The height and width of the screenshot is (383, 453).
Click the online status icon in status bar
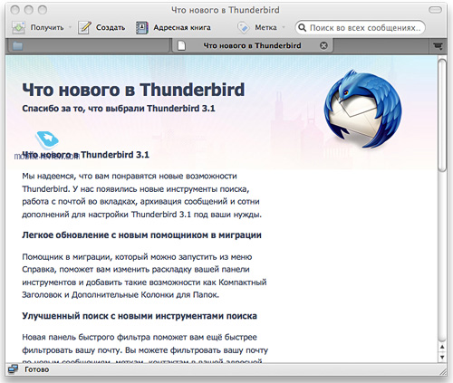click(14, 369)
